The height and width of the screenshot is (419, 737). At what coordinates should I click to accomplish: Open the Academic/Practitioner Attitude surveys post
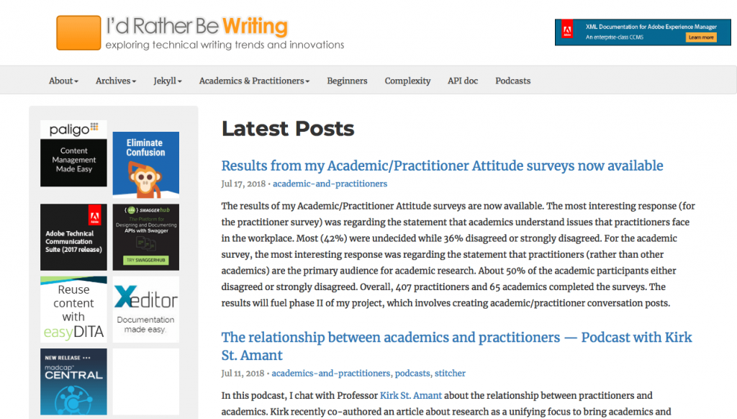[x=443, y=166]
